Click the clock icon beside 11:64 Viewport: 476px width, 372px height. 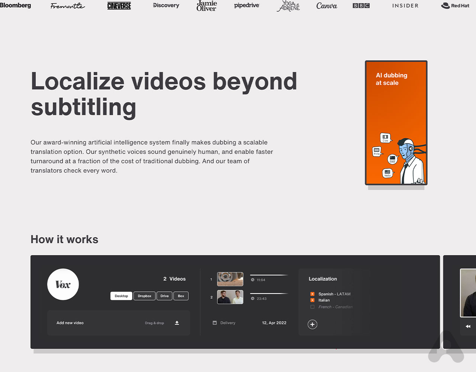(253, 280)
